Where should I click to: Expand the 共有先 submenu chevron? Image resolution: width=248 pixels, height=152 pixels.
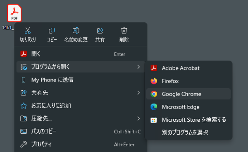(x=138, y=93)
